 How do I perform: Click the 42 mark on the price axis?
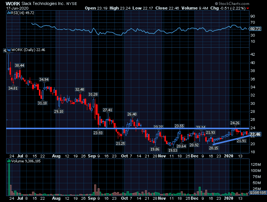[x=253, y=55]
